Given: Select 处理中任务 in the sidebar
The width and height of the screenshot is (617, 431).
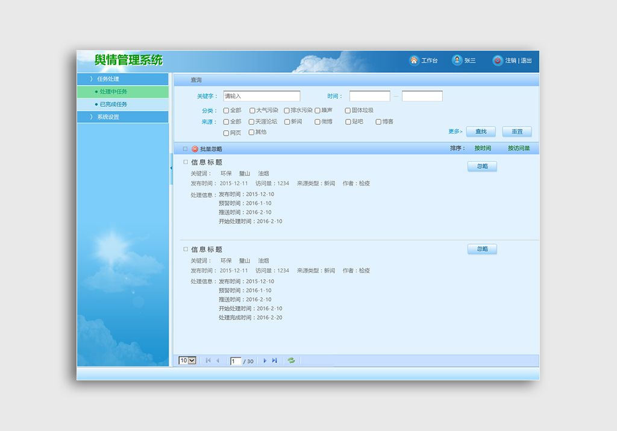Looking at the screenshot, I should pos(123,92).
